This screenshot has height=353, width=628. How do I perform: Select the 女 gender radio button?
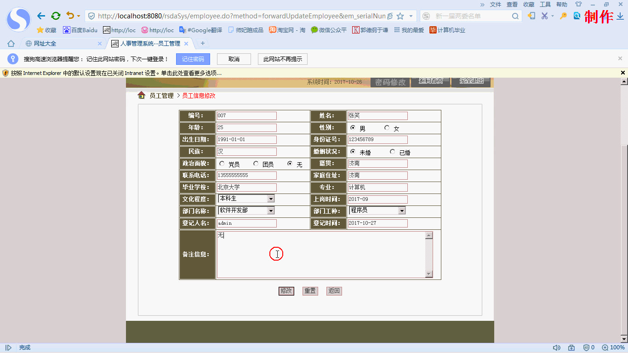[386, 128]
